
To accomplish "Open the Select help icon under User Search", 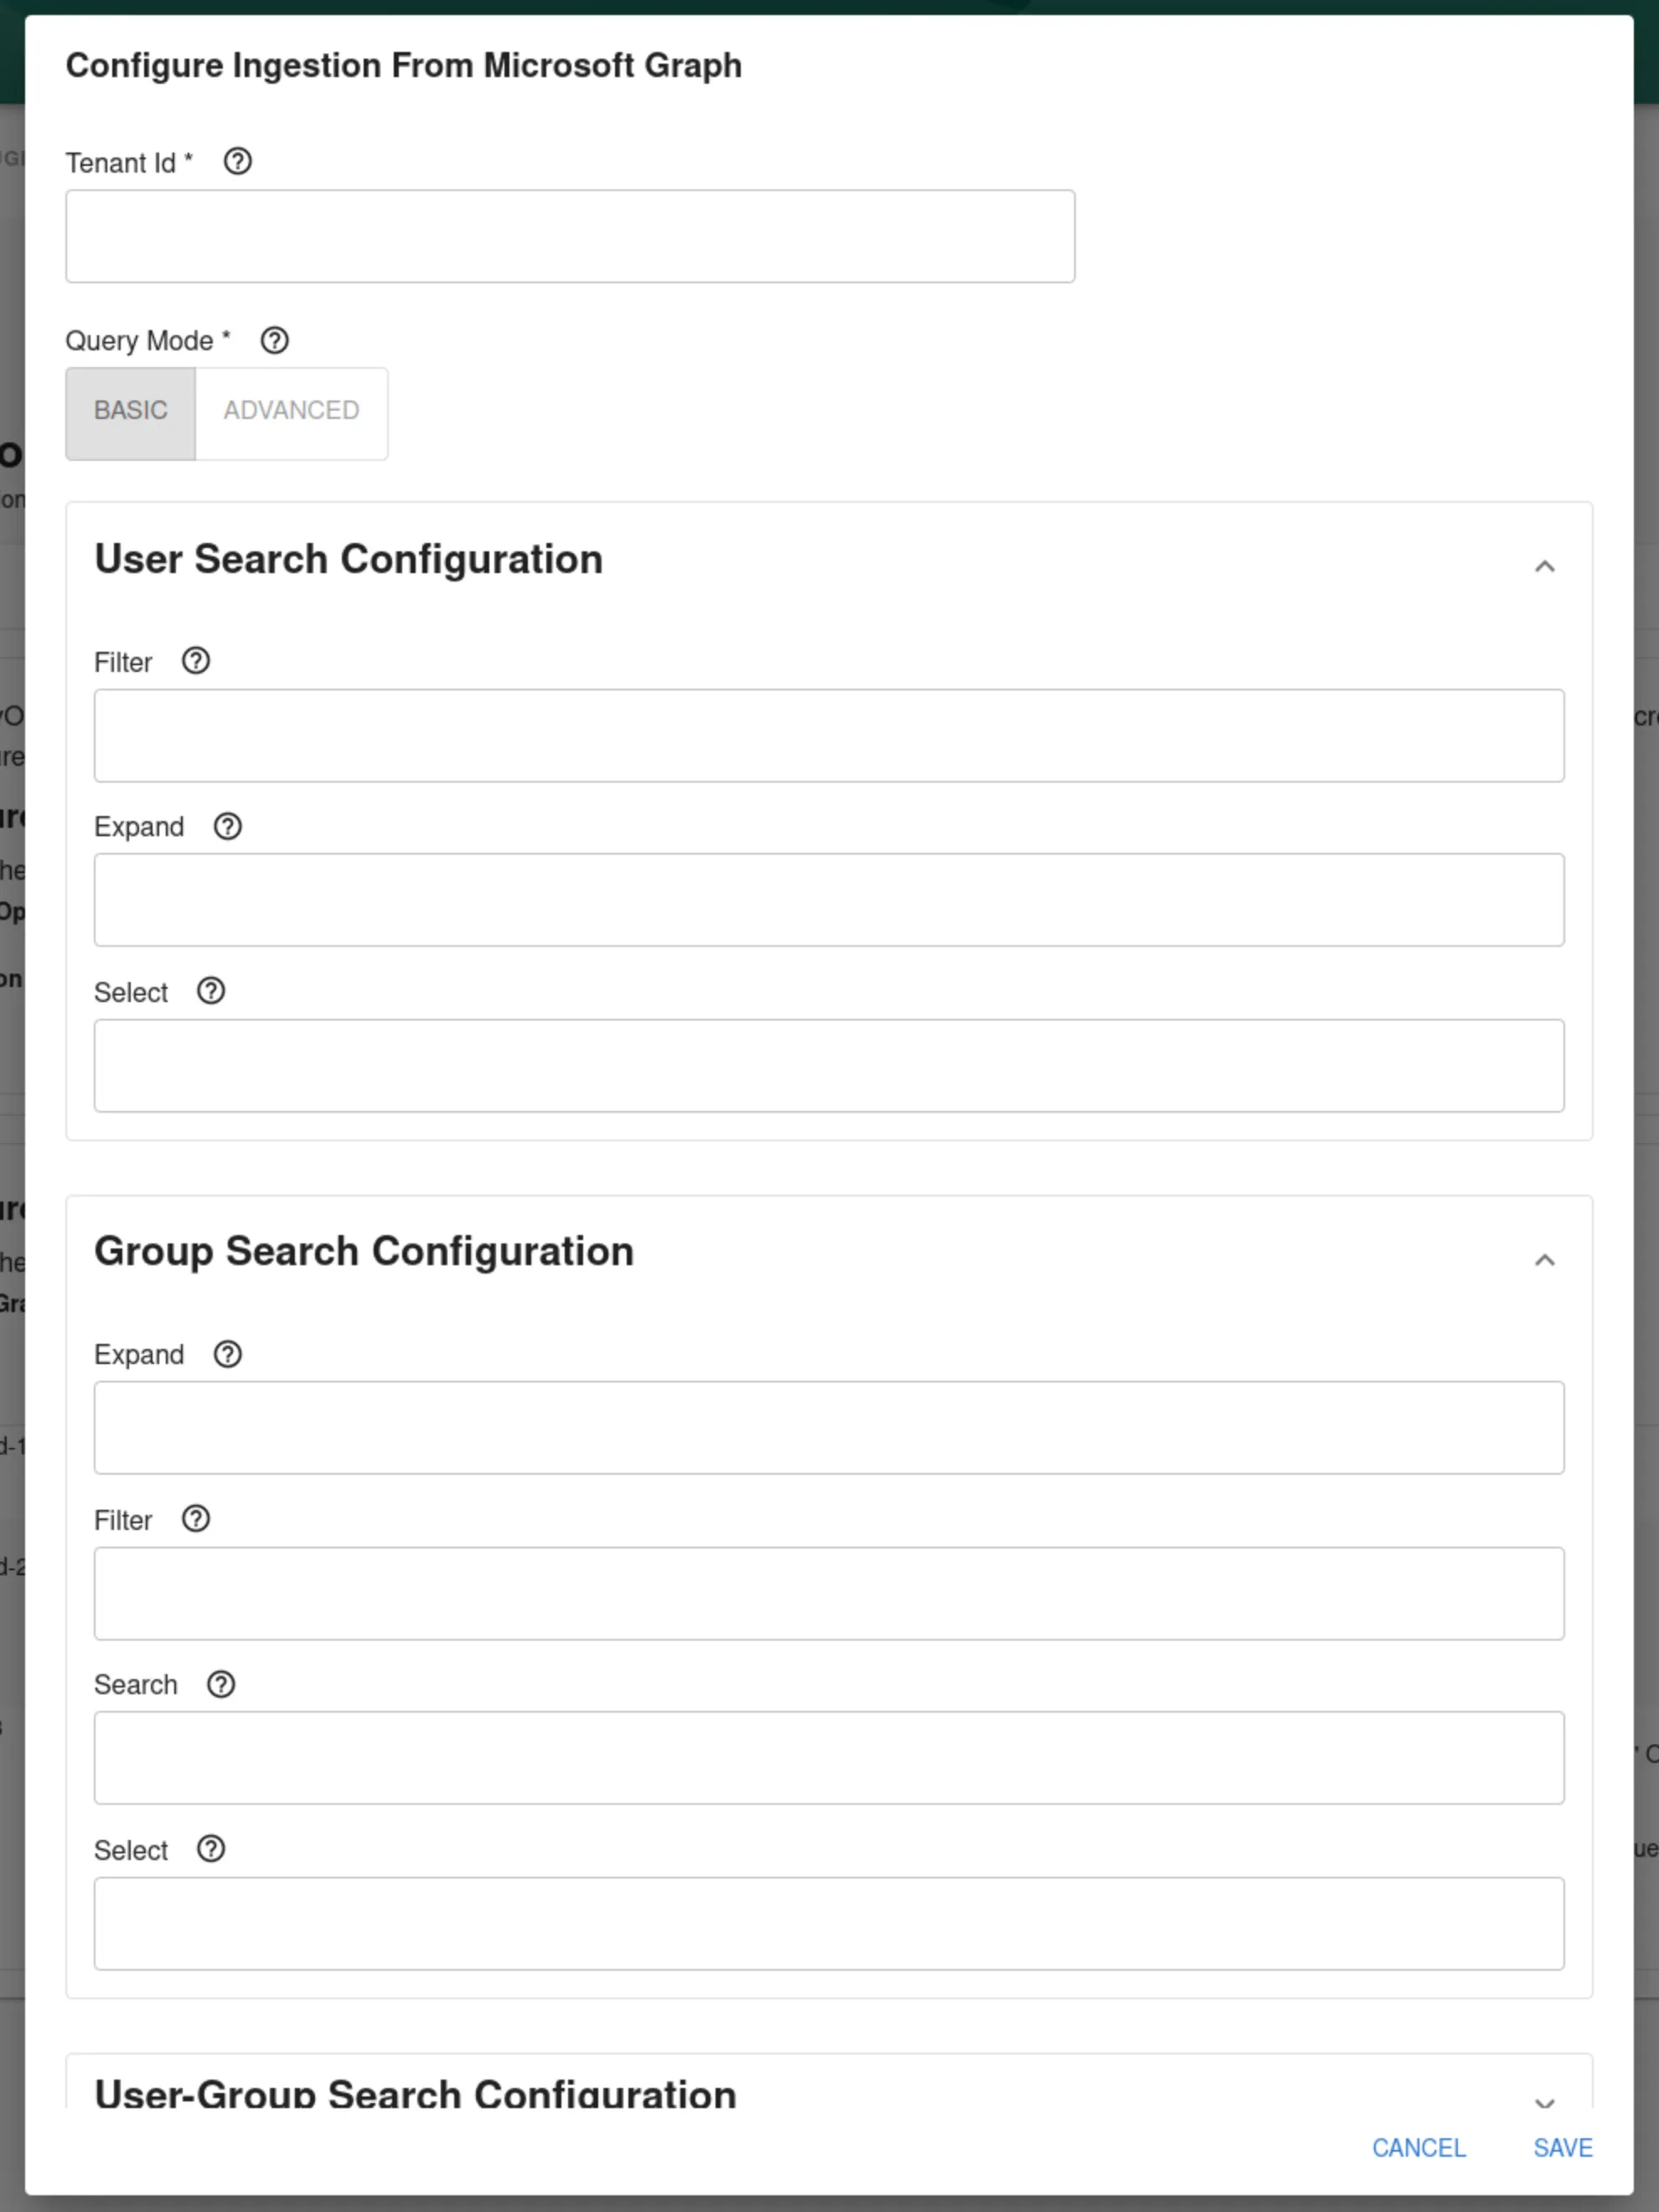I will 211,991.
